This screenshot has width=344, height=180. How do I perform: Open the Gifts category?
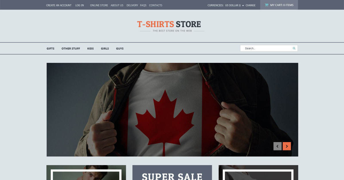coord(50,49)
